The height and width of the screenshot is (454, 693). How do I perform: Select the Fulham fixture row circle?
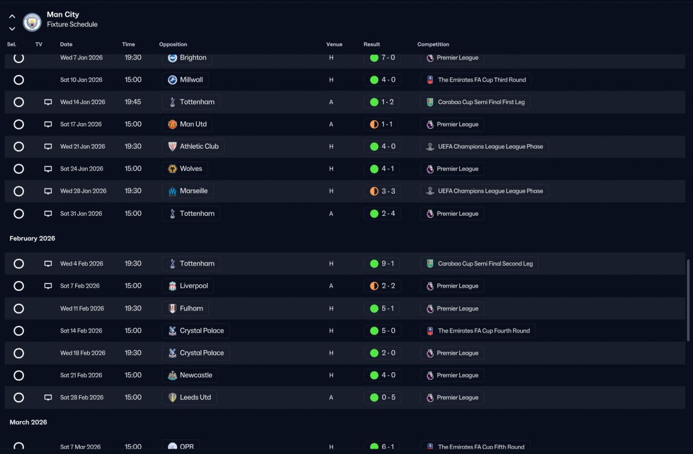pos(18,308)
